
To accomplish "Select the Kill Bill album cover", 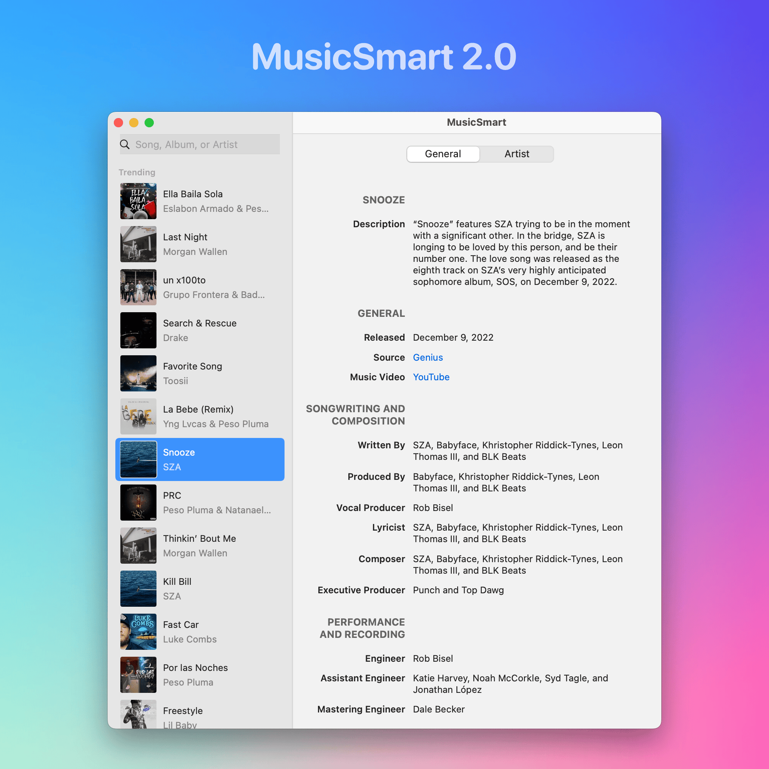I will [x=138, y=588].
